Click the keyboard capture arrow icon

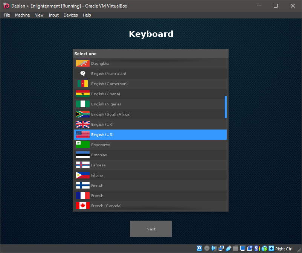pos(271,248)
